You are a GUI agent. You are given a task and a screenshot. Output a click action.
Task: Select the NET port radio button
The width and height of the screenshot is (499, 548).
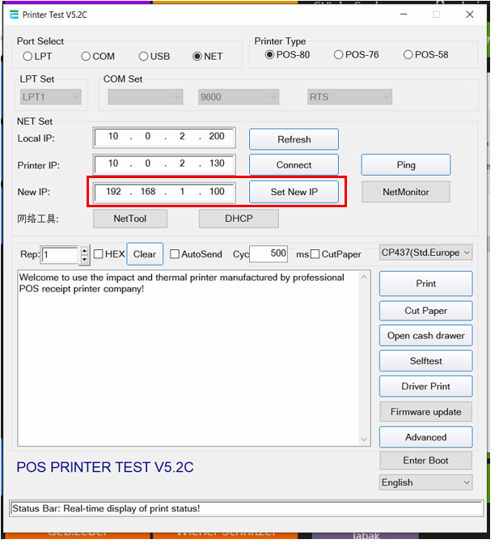pos(197,57)
